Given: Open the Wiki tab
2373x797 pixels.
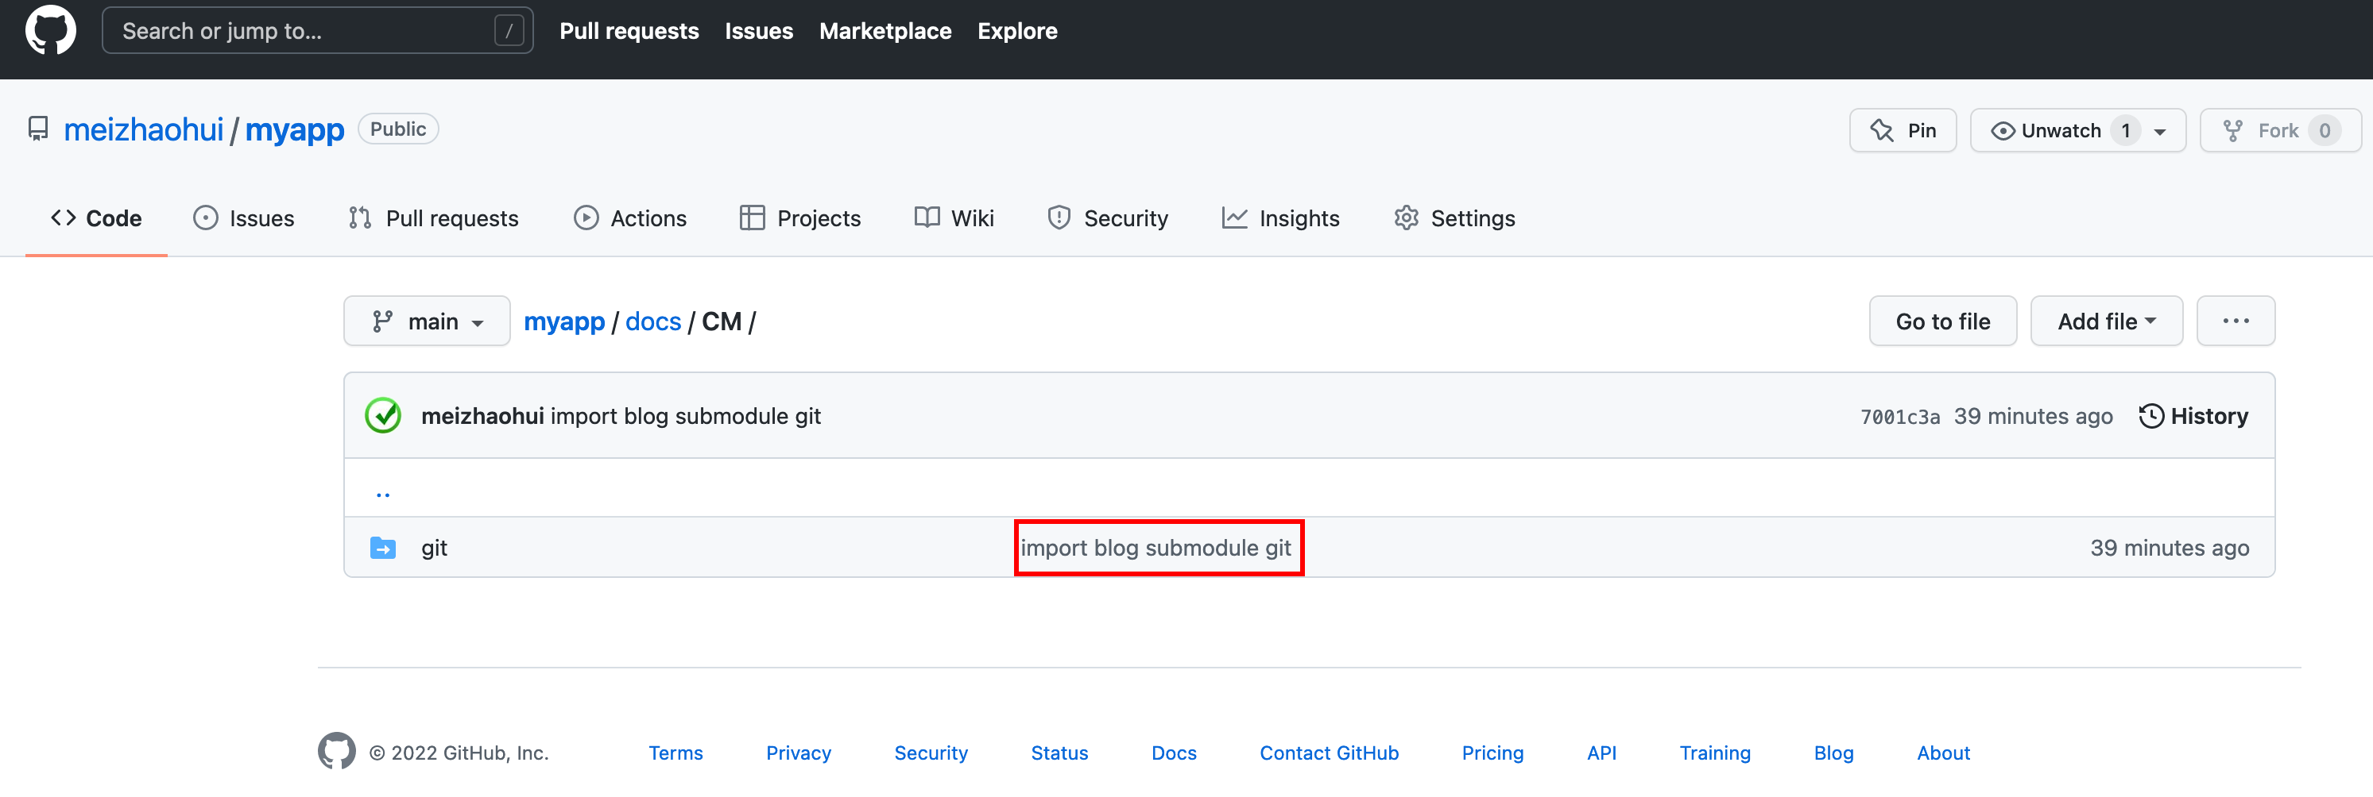Looking at the screenshot, I should coord(954,218).
